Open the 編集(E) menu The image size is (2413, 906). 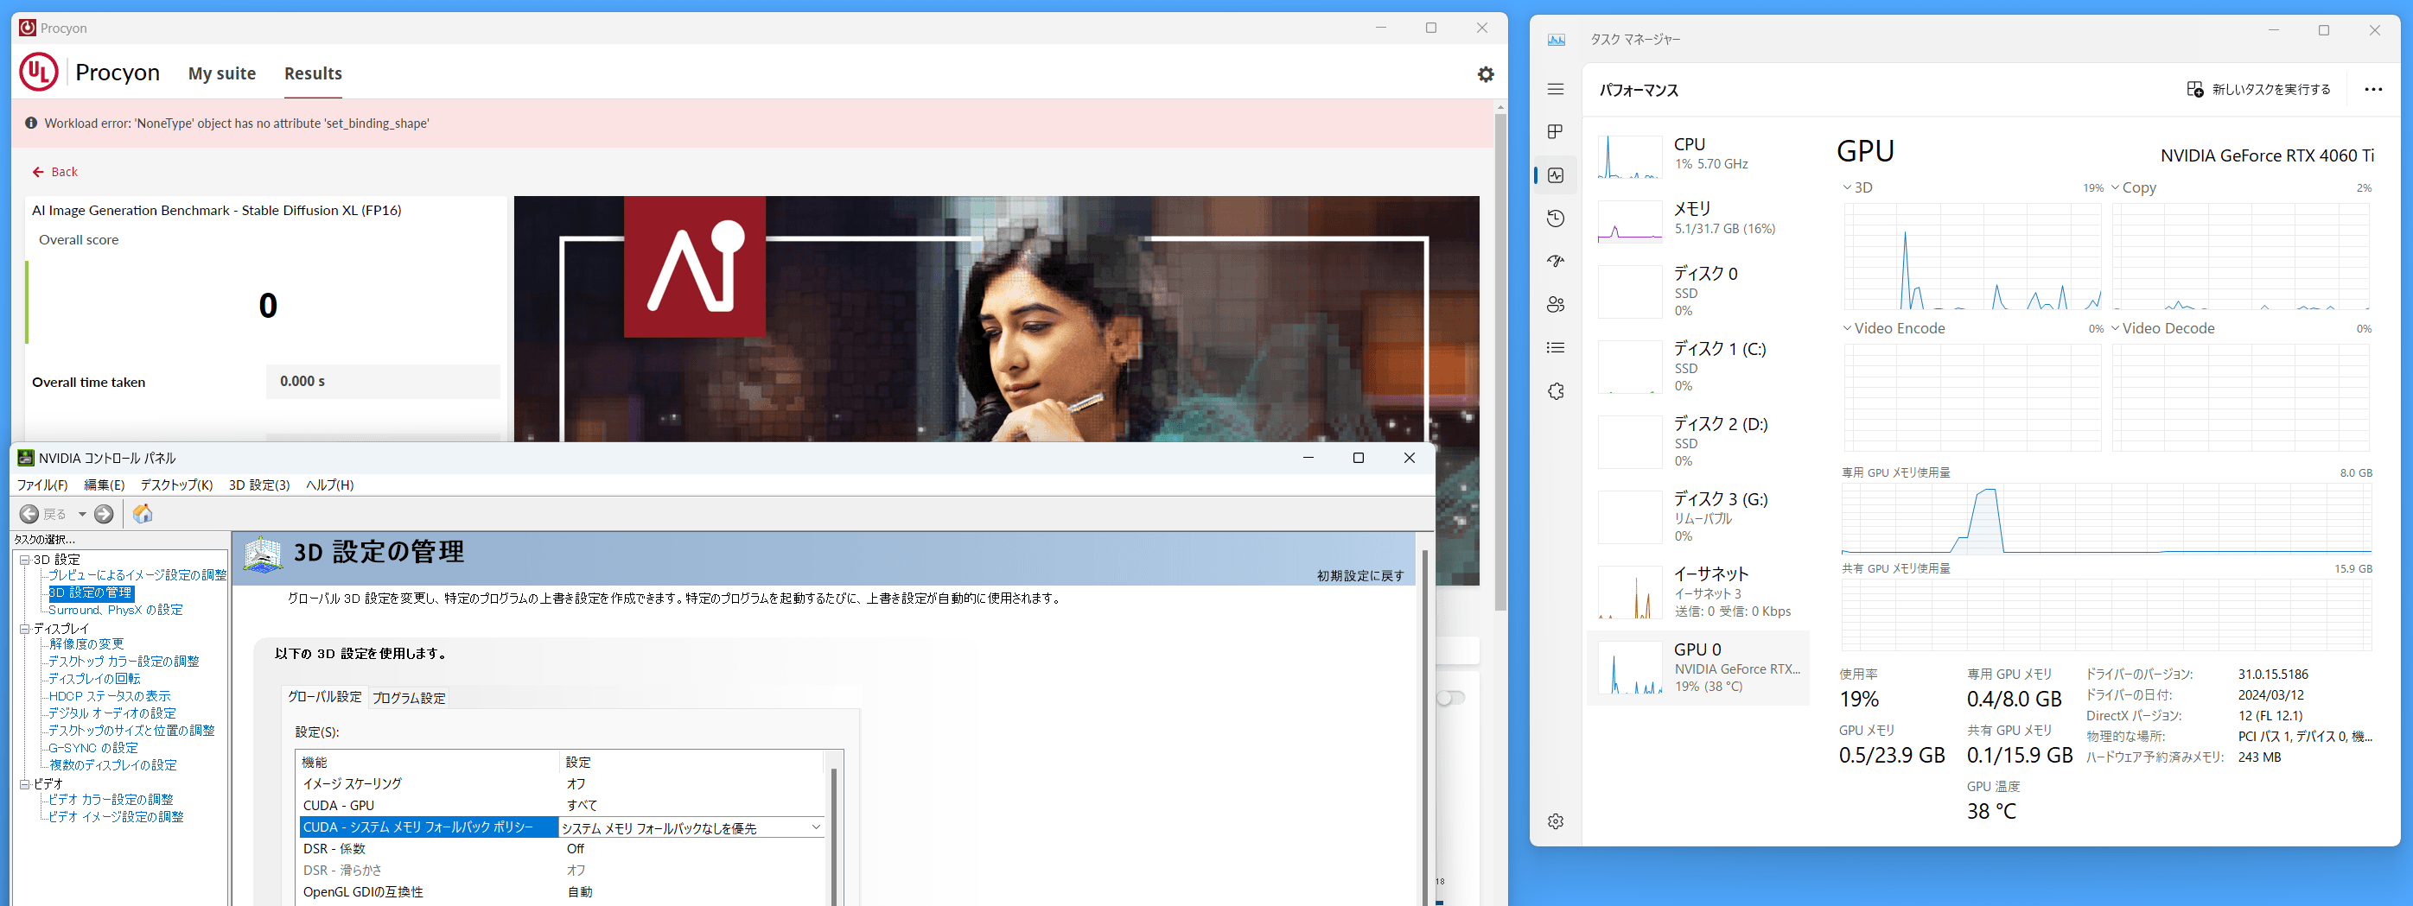point(104,485)
